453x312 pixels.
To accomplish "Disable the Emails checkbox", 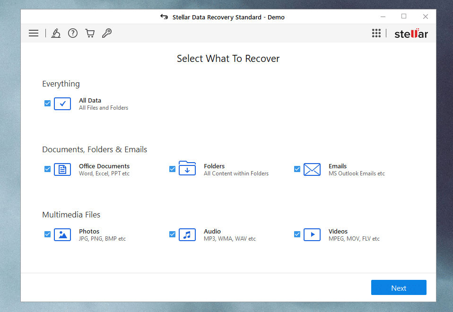I will [x=297, y=169].
